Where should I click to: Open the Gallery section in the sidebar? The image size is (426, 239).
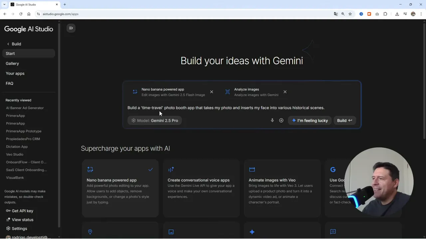12,63
